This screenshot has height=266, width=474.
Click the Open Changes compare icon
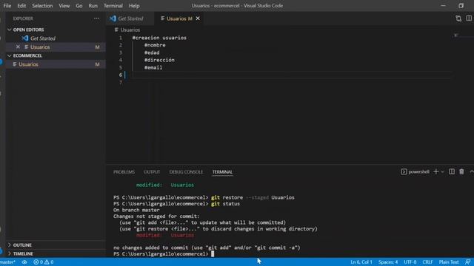(458, 18)
